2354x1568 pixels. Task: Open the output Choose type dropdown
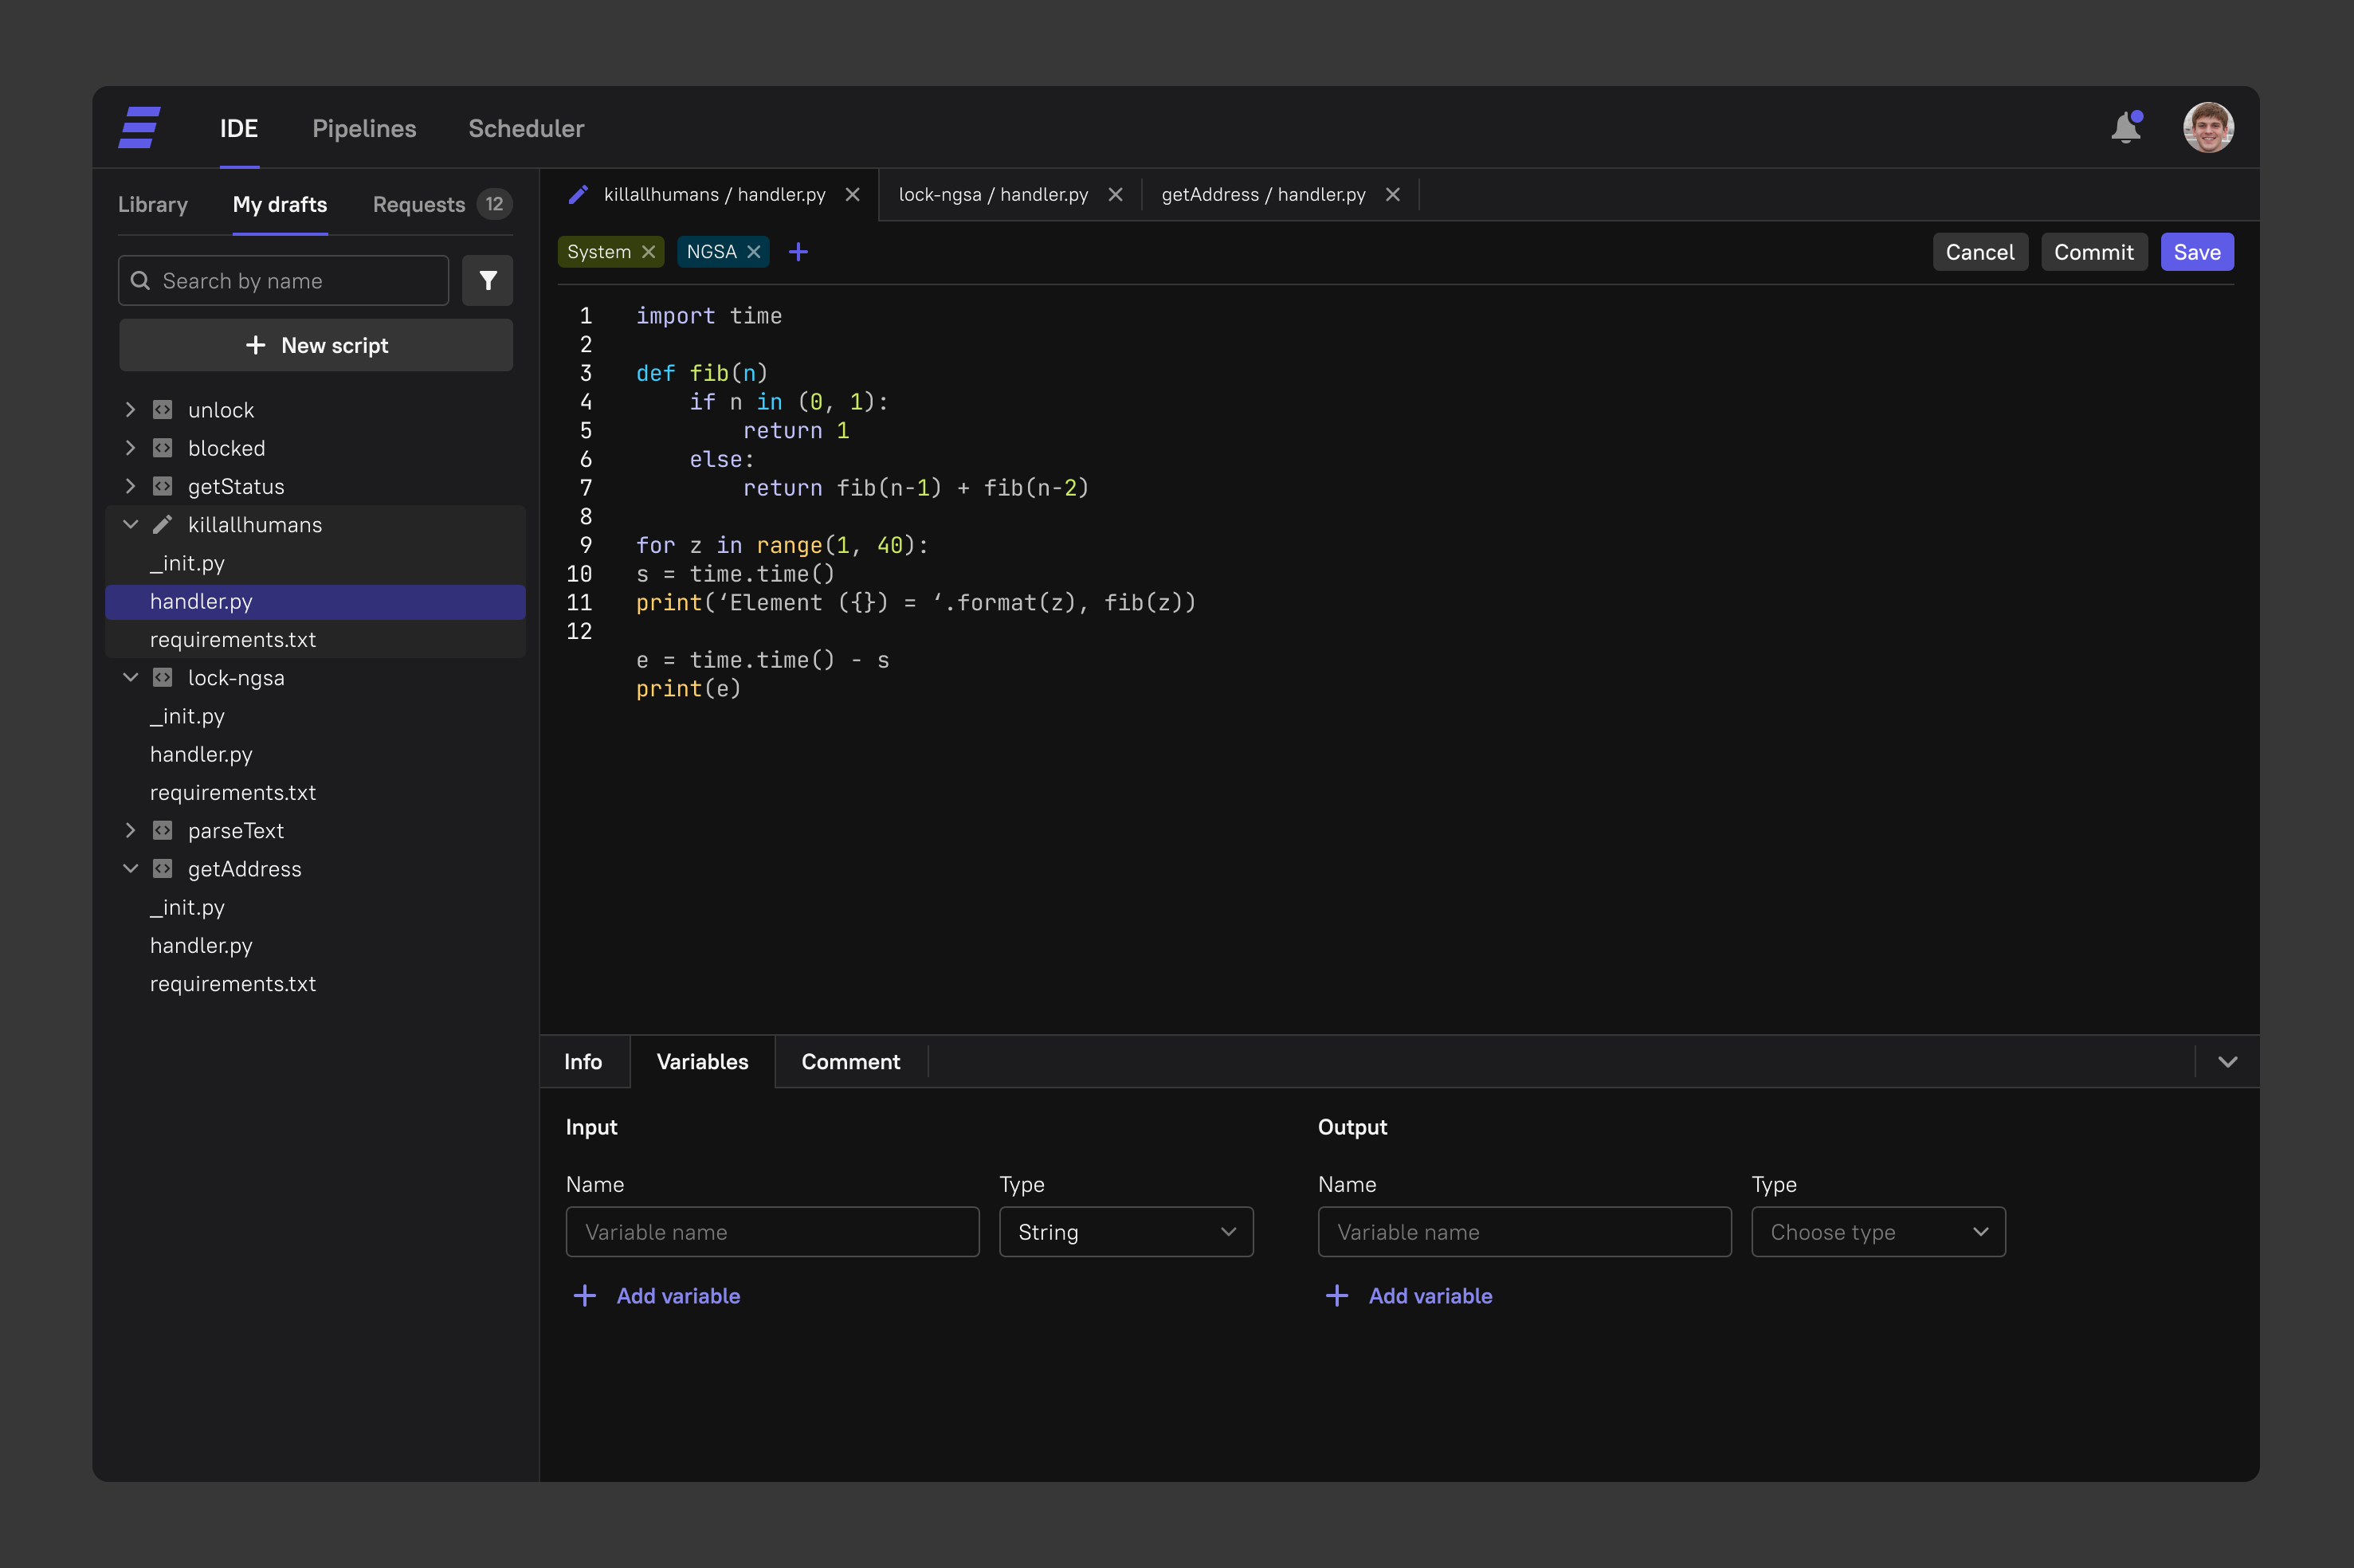coord(1877,1232)
